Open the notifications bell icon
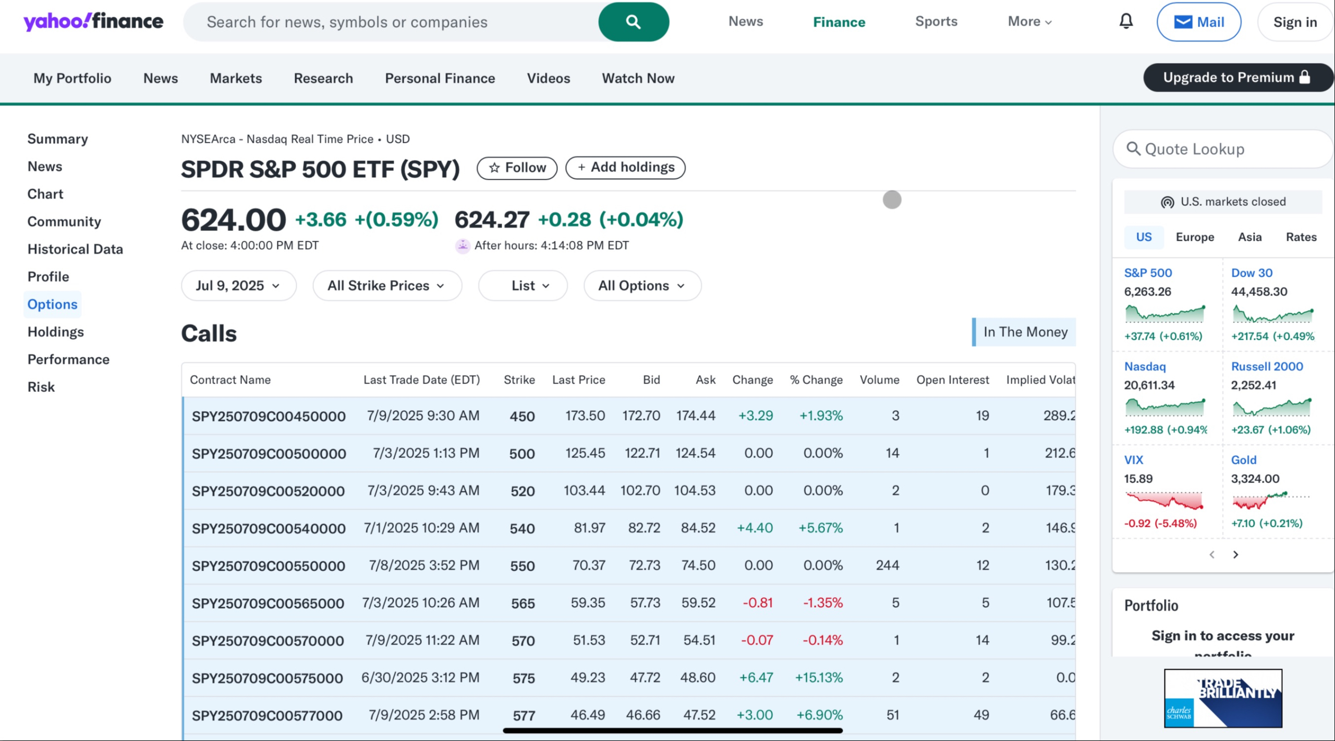1335x741 pixels. [1126, 21]
